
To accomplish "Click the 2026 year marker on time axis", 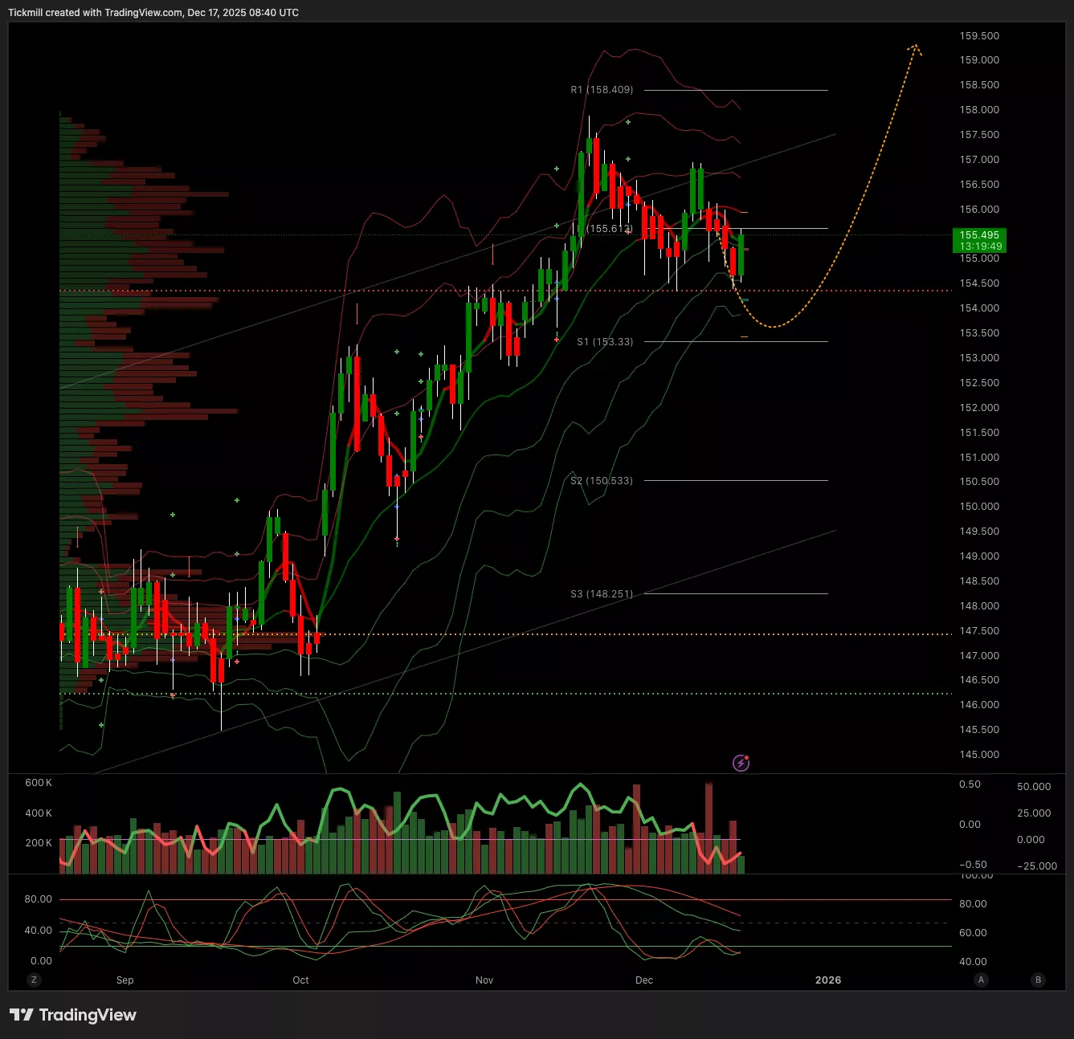I will pyautogui.click(x=828, y=980).
